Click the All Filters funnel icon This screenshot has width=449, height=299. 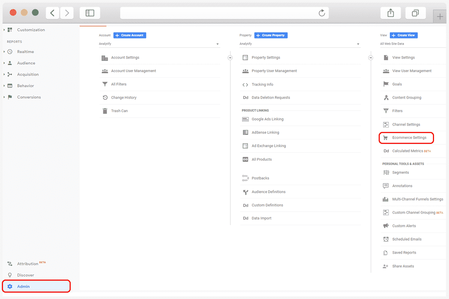(x=105, y=84)
